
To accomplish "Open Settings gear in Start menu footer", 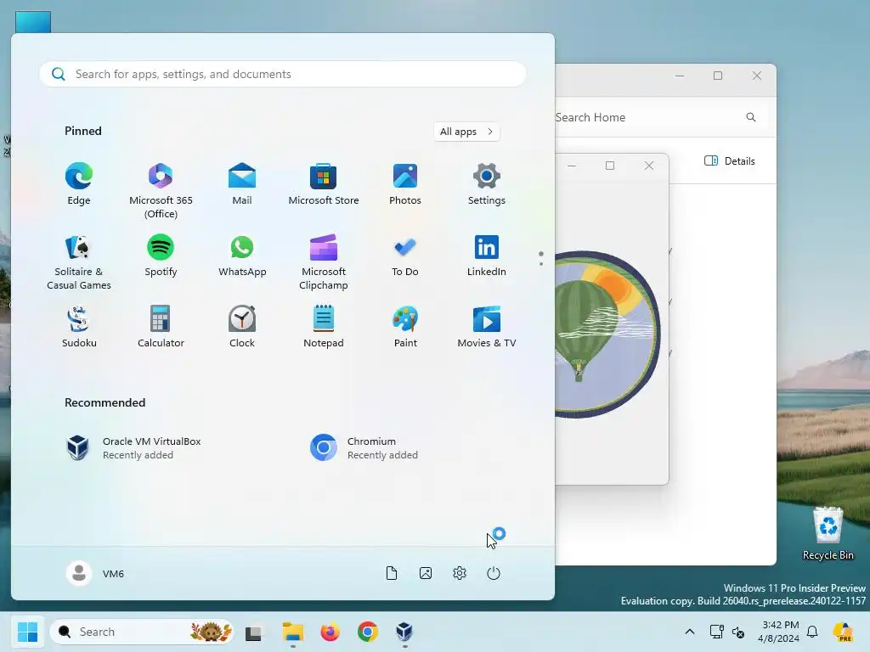I will pyautogui.click(x=460, y=573).
